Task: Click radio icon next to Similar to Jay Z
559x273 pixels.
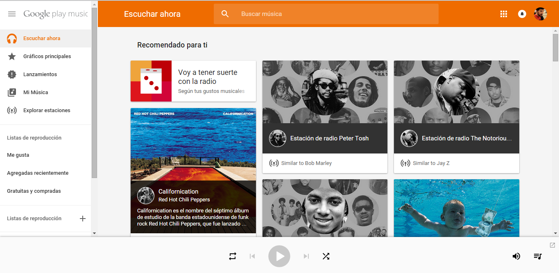Action: click(x=405, y=163)
